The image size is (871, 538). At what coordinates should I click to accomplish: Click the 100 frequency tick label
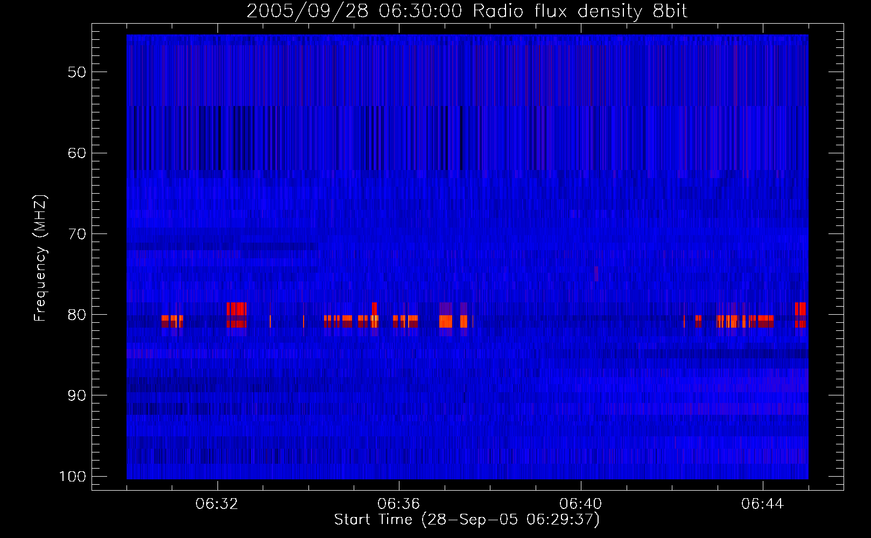pos(73,477)
